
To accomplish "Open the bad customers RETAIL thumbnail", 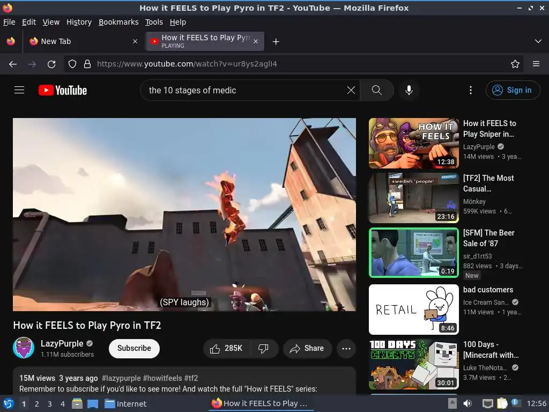I will (413, 310).
